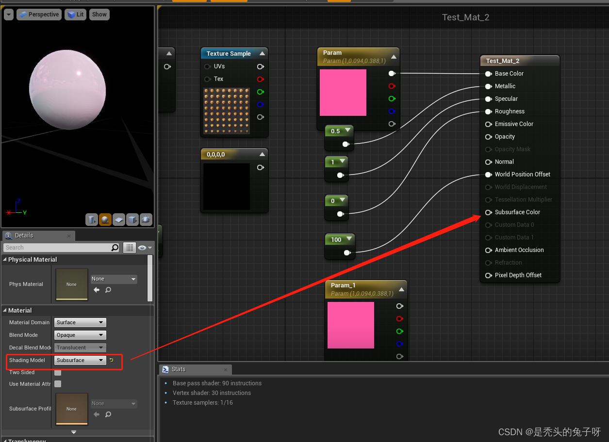Select the cylinder preview shape
The height and width of the screenshot is (442, 609).
pyautogui.click(x=92, y=220)
